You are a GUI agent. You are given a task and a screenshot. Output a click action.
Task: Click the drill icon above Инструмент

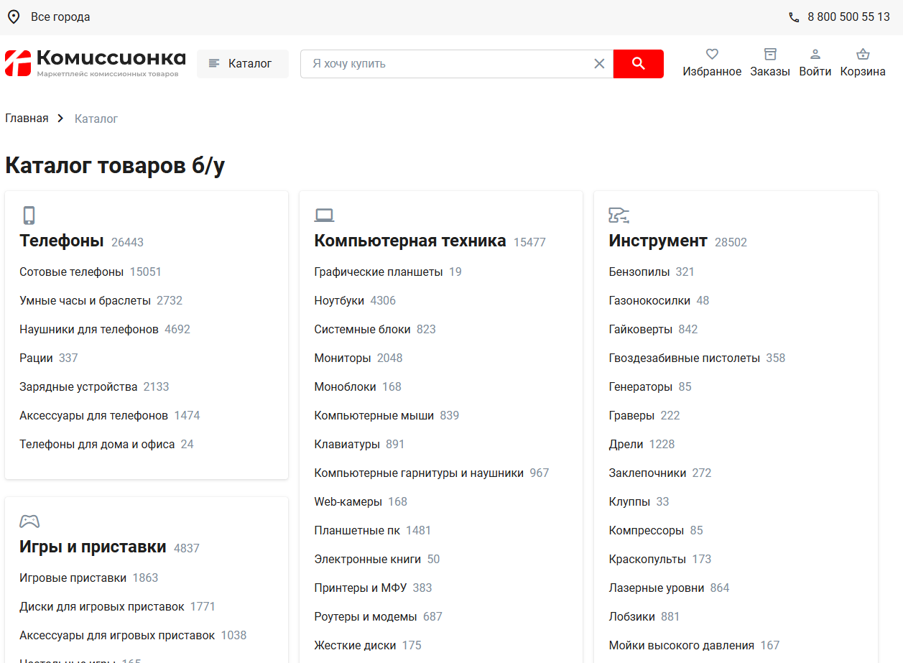[x=619, y=215]
